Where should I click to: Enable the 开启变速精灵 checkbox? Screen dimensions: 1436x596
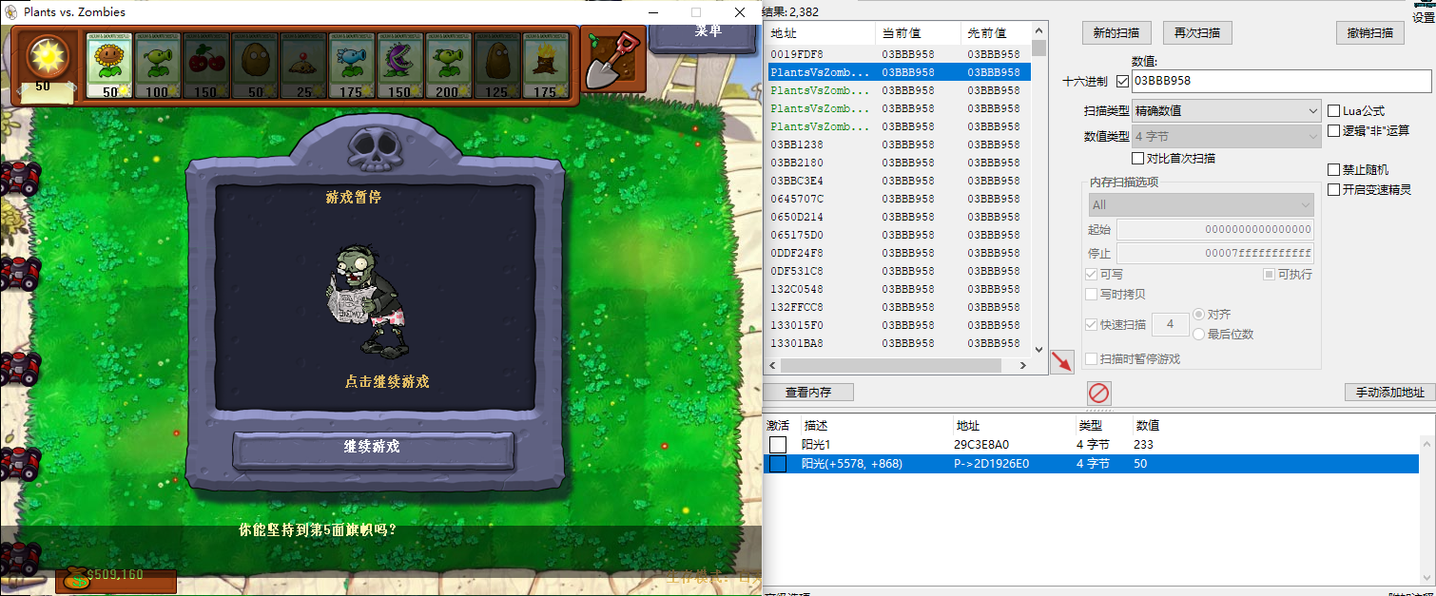point(1334,189)
